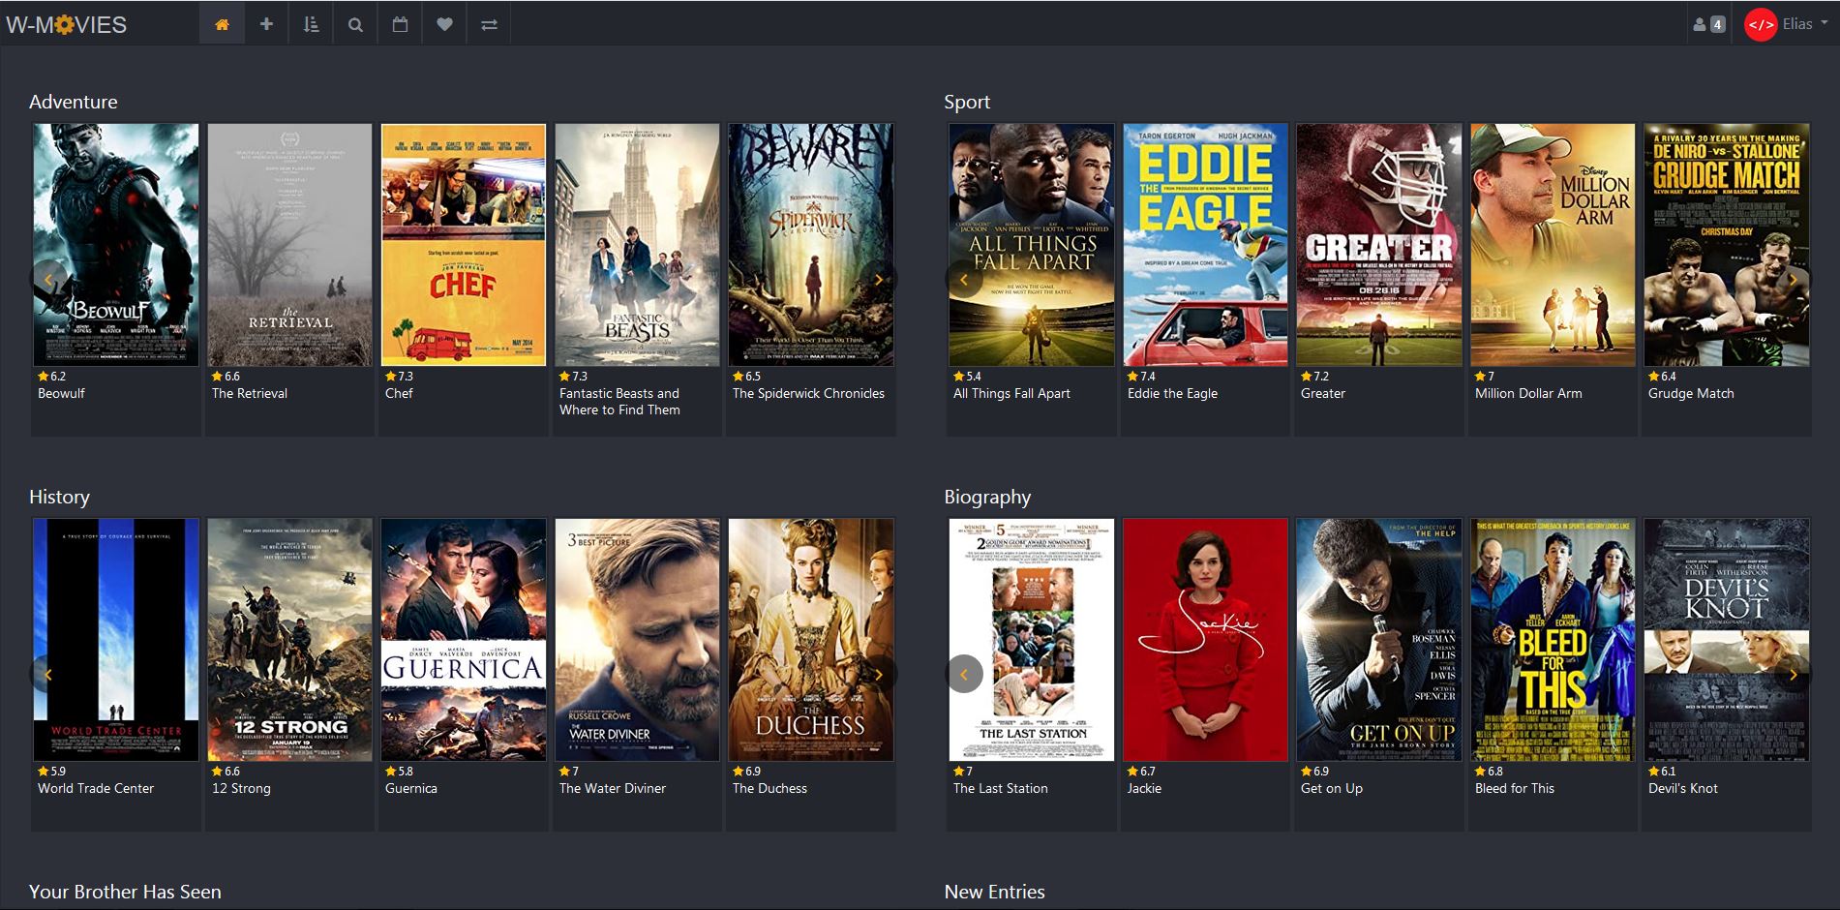Click the W-MOVIES logo

(66, 24)
